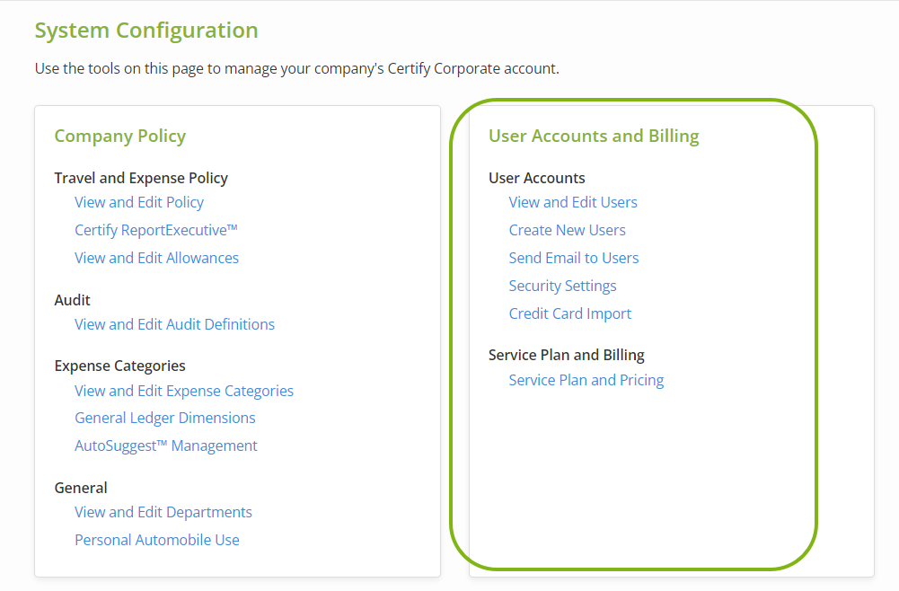Open View and Edit Policy
Screen dimensions: 899x591
pos(139,202)
